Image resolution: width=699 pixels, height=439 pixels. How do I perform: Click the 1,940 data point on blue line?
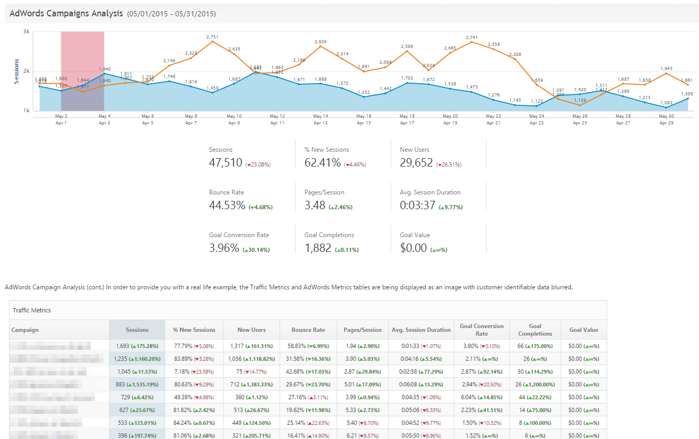[x=104, y=74]
